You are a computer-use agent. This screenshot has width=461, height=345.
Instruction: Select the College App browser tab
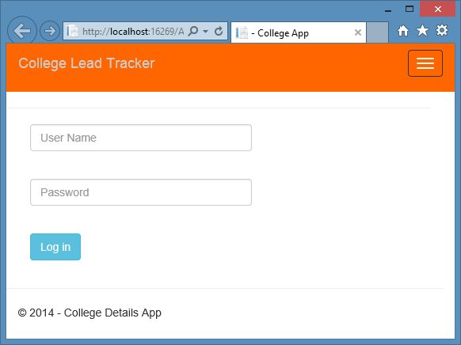[299, 32]
